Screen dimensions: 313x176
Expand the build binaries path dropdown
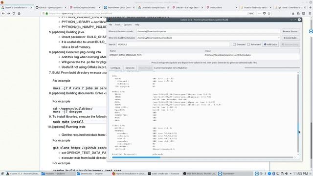pyautogui.click(x=278, y=38)
